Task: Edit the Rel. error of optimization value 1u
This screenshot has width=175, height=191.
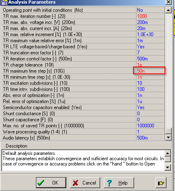Action: coord(150,101)
